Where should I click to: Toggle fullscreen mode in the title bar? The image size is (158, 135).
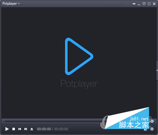pos(149,4)
